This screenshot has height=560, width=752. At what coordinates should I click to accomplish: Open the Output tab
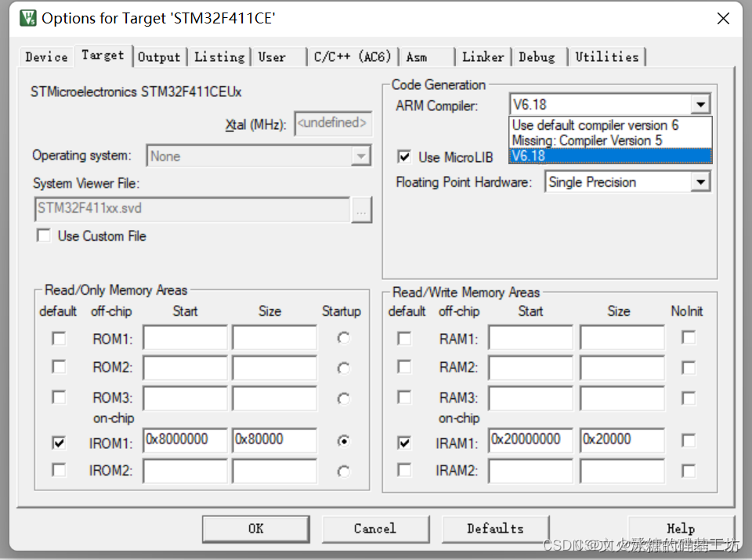click(159, 57)
